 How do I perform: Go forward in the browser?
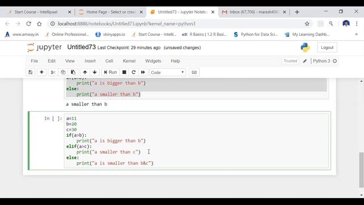[x=18, y=24]
